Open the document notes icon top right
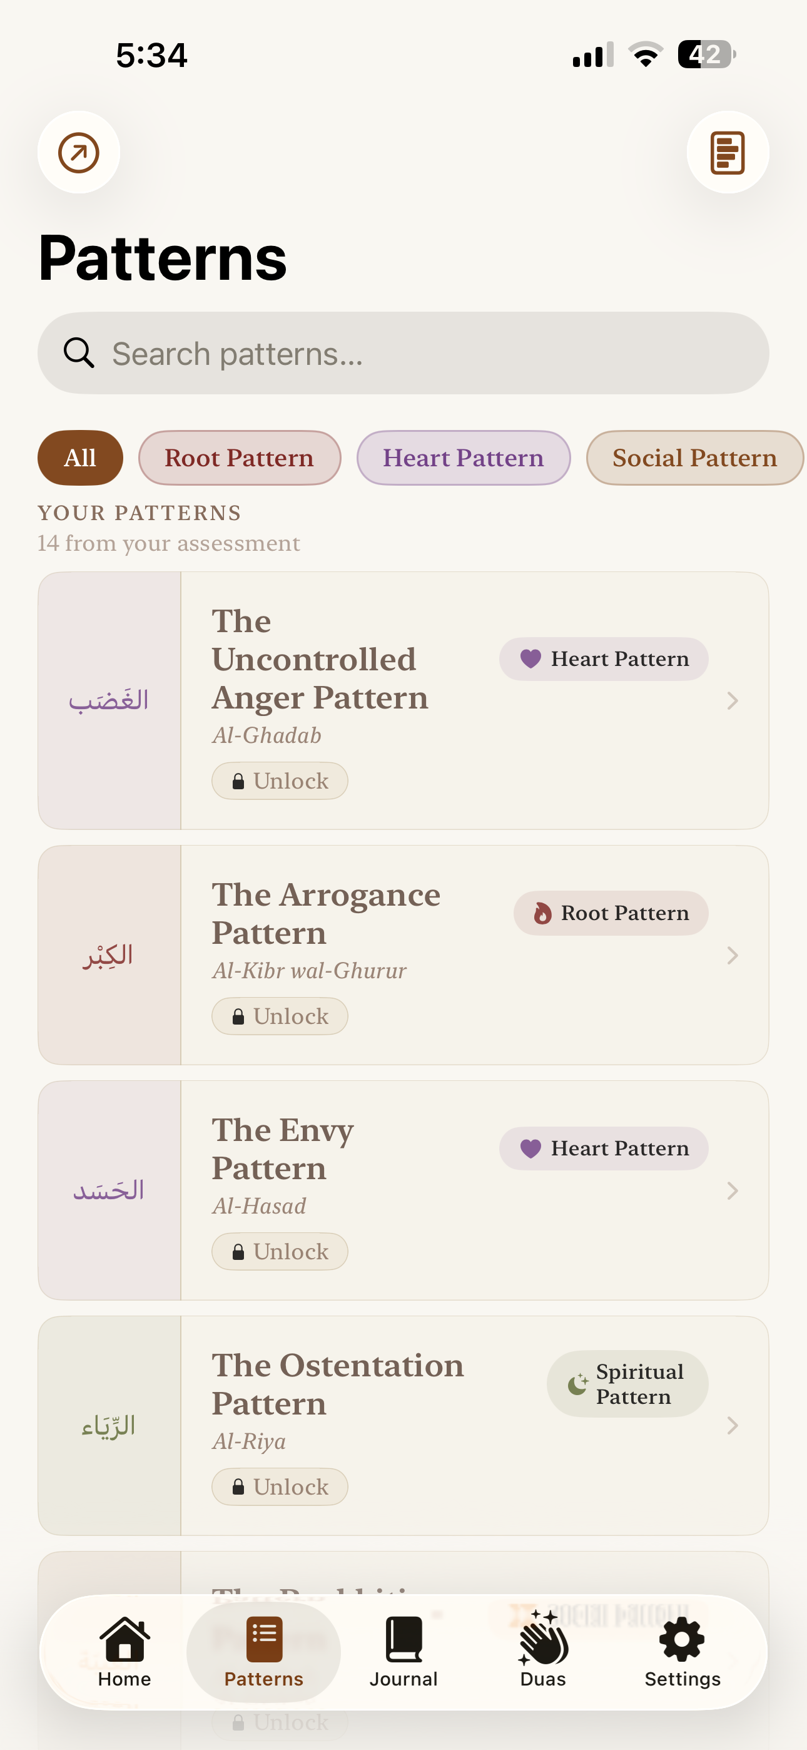This screenshot has width=807, height=1750. [x=728, y=152]
